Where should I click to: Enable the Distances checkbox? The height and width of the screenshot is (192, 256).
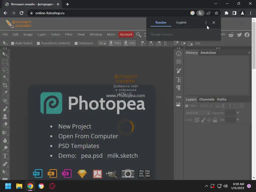(76, 43)
